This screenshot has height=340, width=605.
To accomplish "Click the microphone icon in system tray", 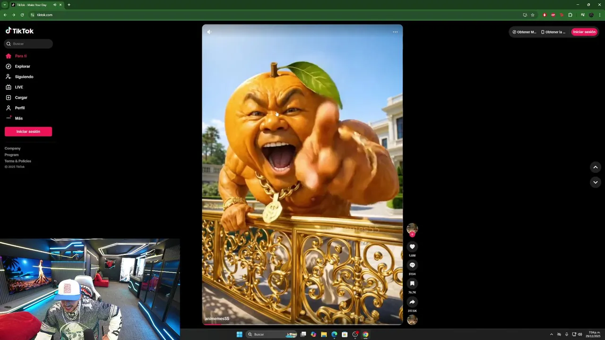I will point(567,334).
